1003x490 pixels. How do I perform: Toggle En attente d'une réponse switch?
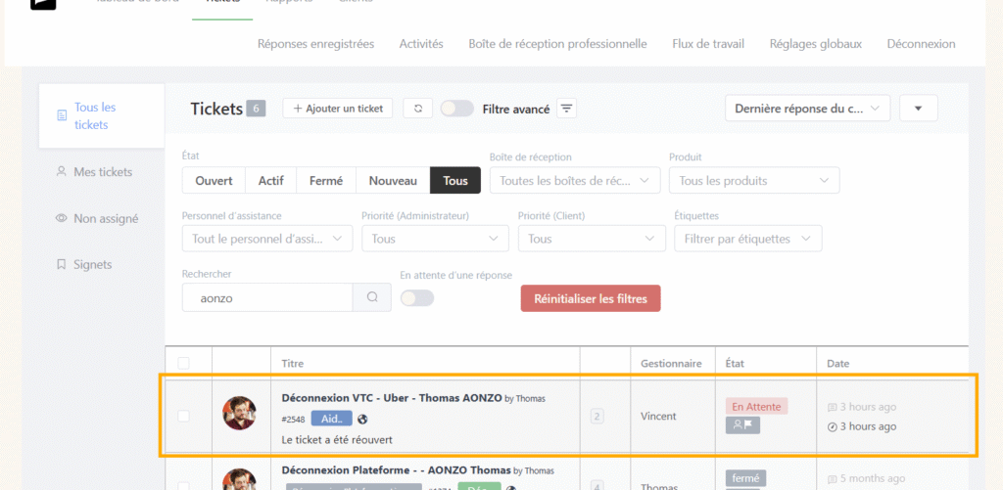(x=417, y=297)
